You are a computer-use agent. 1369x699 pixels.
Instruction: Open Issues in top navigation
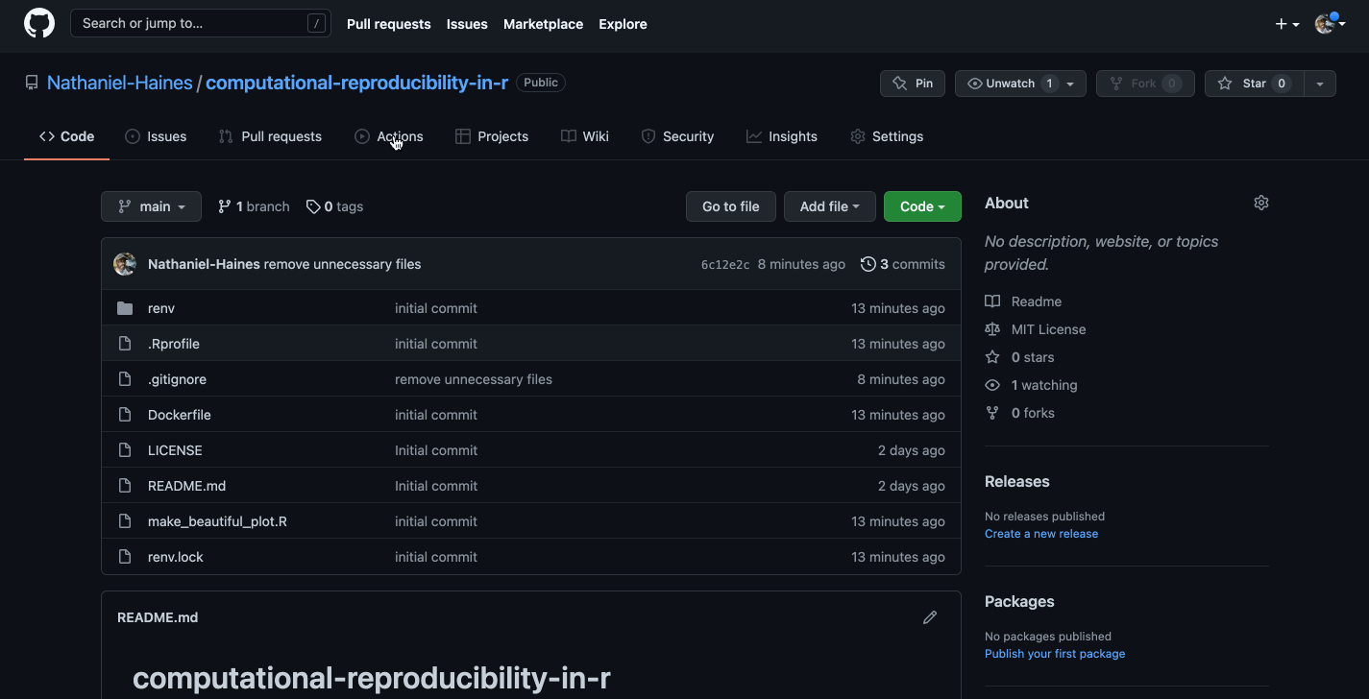click(x=467, y=24)
